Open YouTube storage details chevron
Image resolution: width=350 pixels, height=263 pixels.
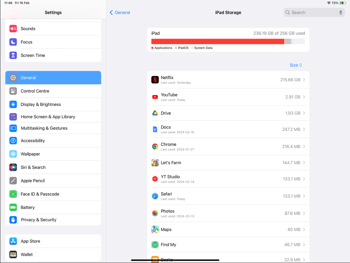pyautogui.click(x=304, y=97)
